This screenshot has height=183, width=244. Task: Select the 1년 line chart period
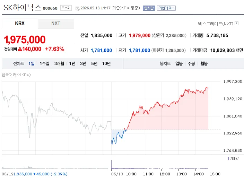tap(72, 63)
